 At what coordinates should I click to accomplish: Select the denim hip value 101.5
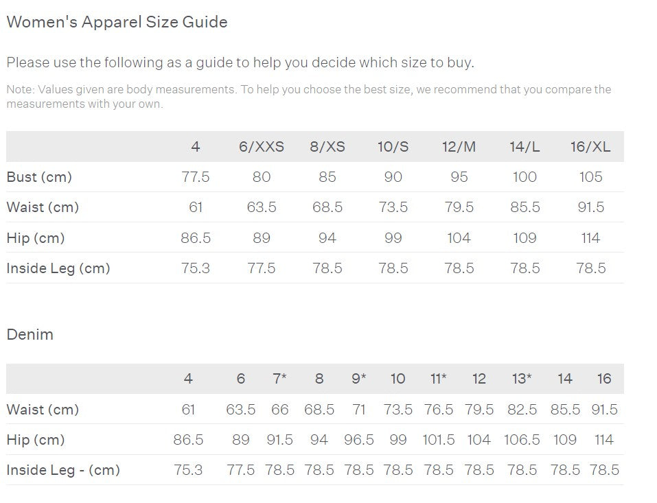tap(439, 440)
